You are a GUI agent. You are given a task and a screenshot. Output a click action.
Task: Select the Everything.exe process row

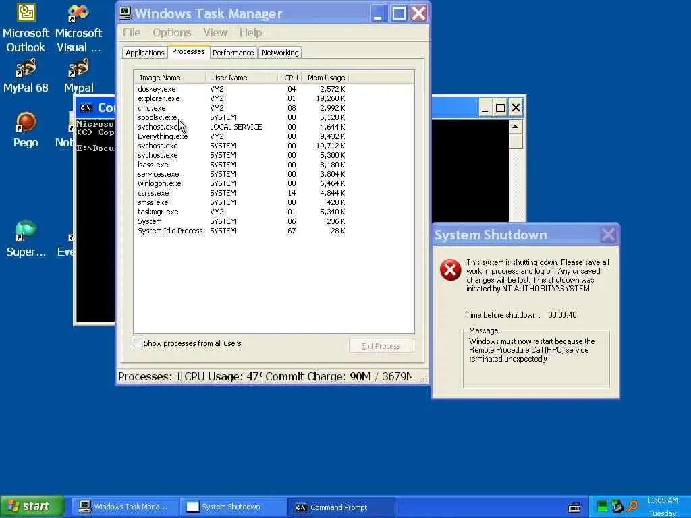point(242,136)
